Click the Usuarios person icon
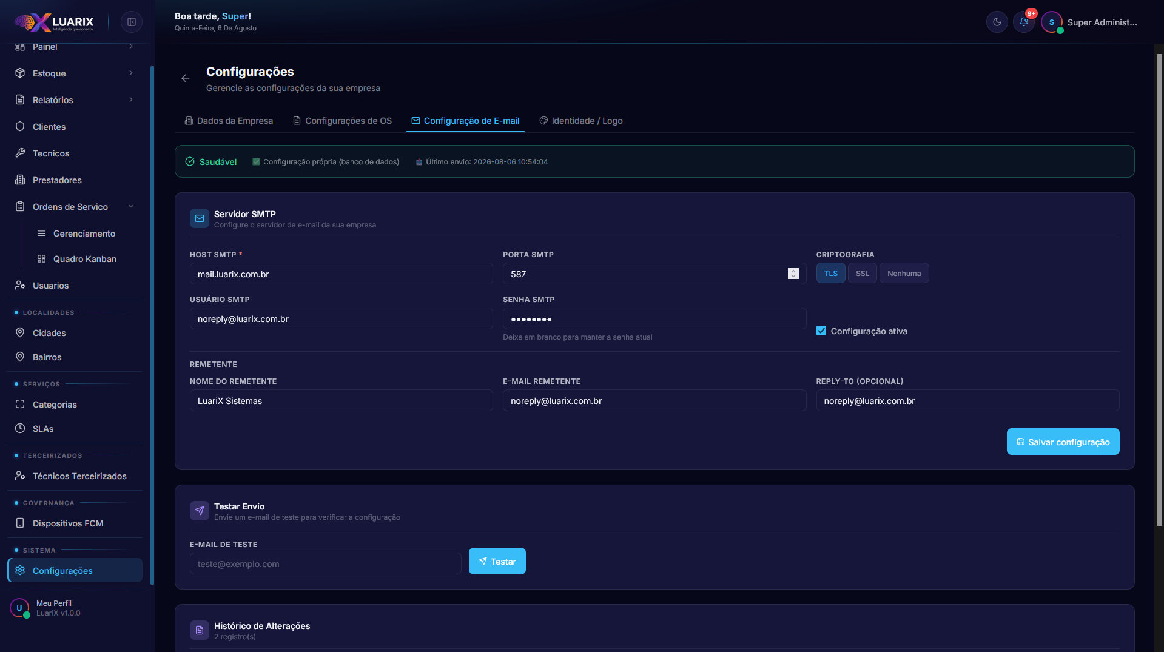This screenshot has height=652, width=1164. (20, 285)
